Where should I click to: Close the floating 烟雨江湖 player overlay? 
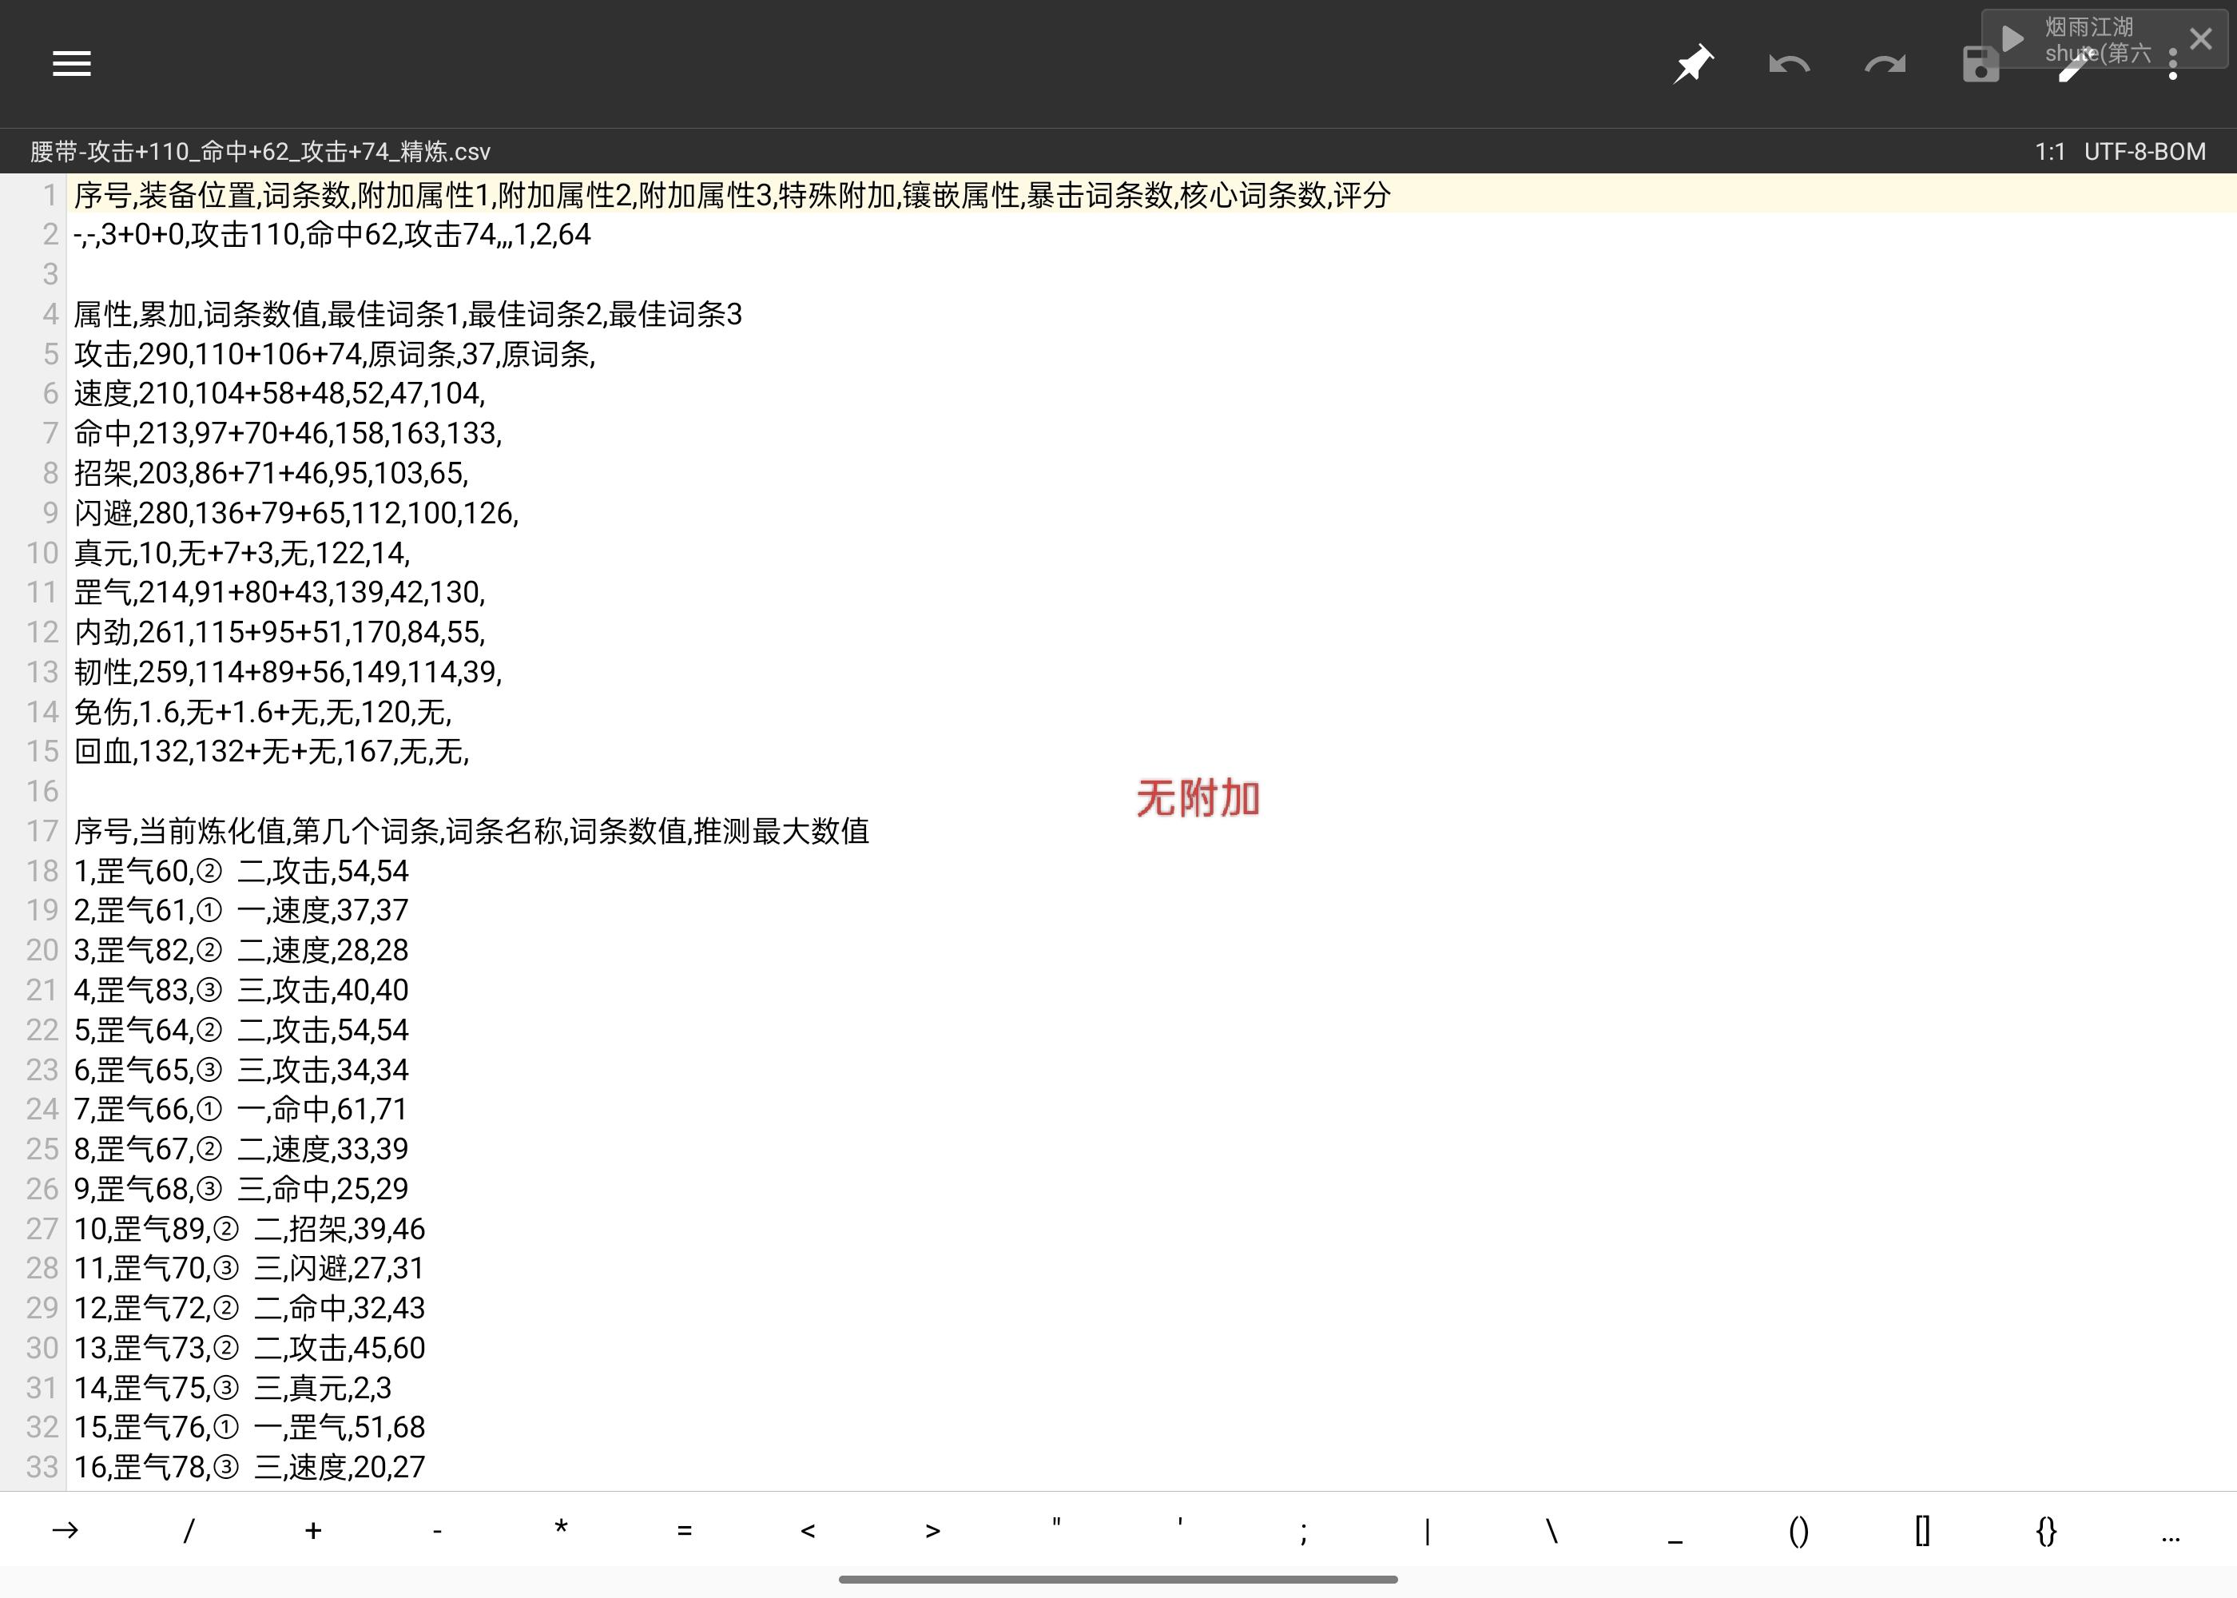point(2200,38)
